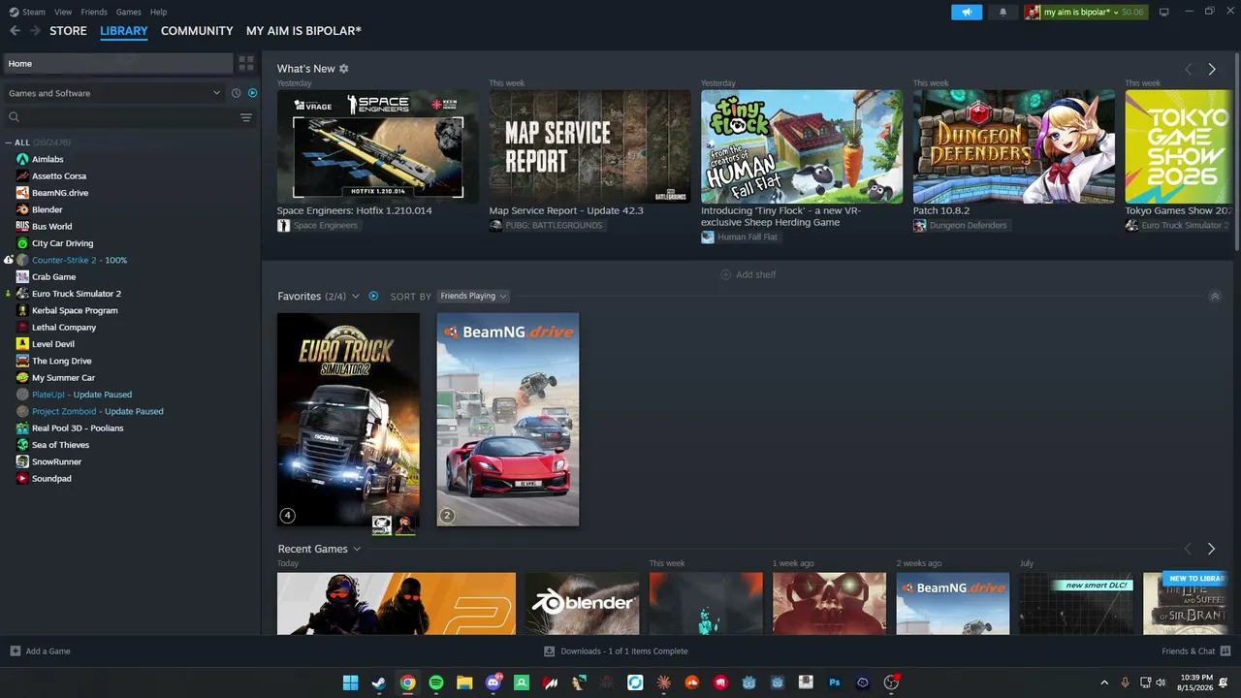The width and height of the screenshot is (1241, 698).
Task: Open the notifications bell
Action: (1002, 12)
